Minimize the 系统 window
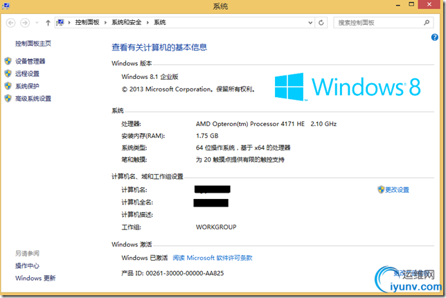The width and height of the screenshot is (446, 298). click(x=398, y=5)
